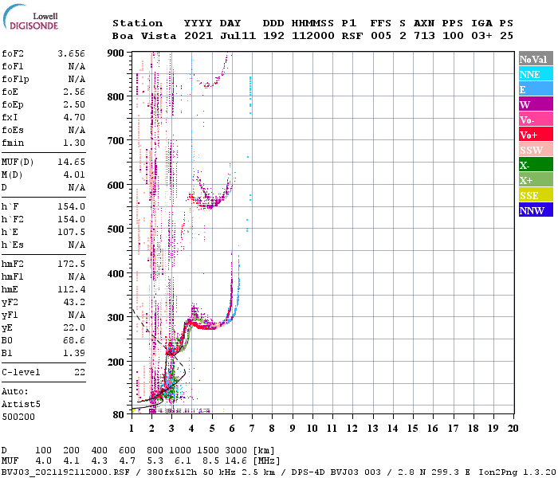558x478 pixels.
Task: Click the D table distance 3000
Action: tap(236, 451)
